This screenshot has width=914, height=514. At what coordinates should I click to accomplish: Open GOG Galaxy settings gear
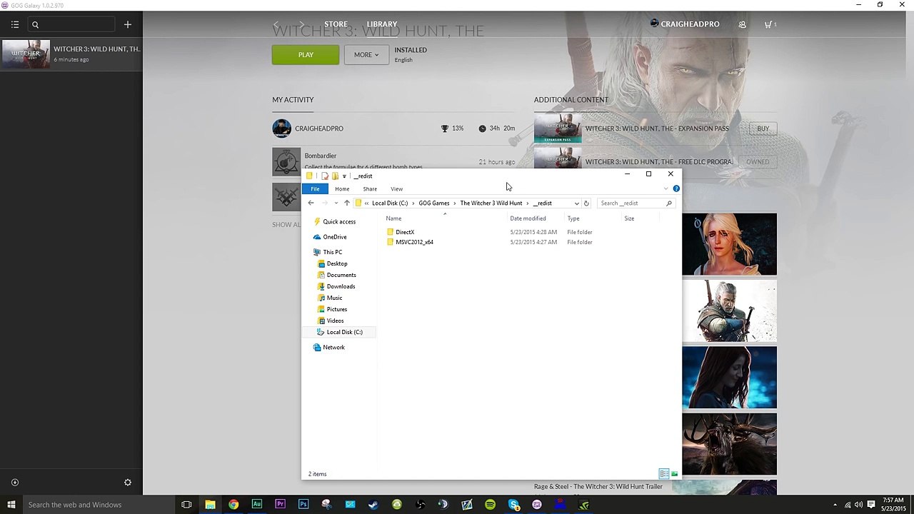(128, 483)
